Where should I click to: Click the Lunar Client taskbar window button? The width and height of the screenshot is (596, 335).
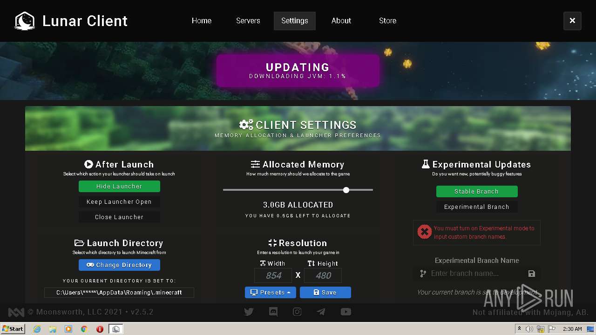coord(116,329)
